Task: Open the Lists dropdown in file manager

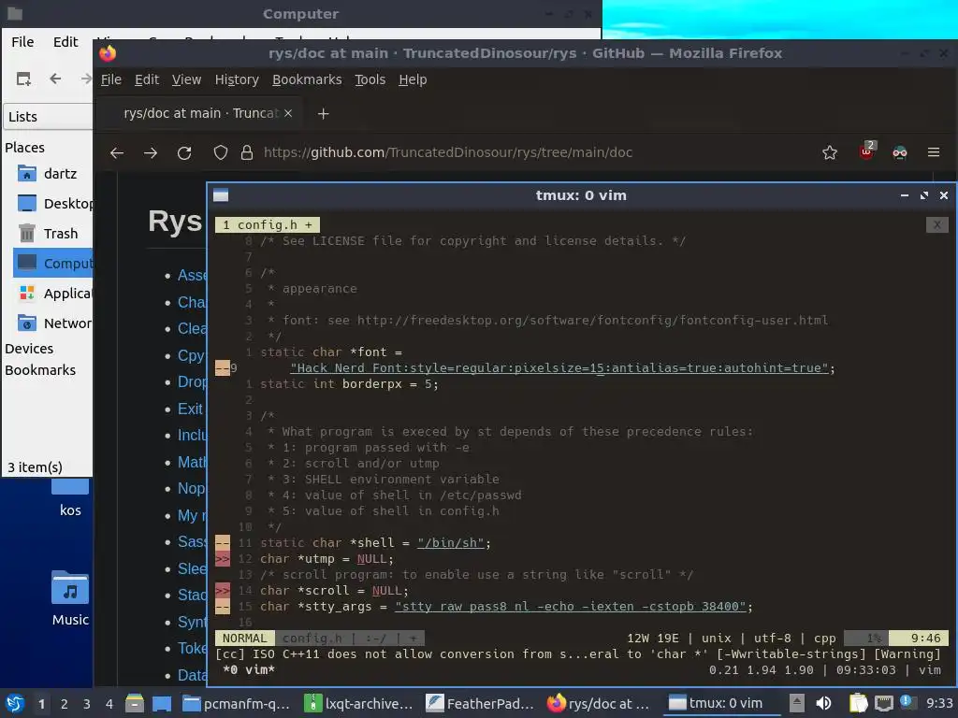Action: [49, 117]
